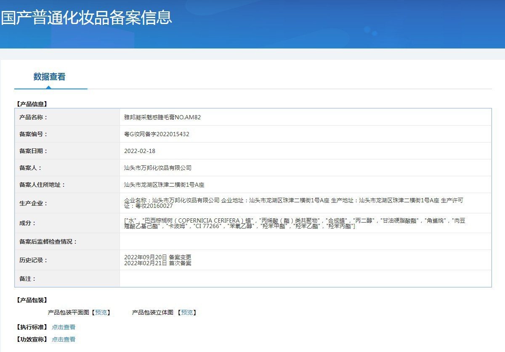Image resolution: width=505 pixels, height=352 pixels.
Task: Click the 备案编号 row label
Action: (34, 134)
